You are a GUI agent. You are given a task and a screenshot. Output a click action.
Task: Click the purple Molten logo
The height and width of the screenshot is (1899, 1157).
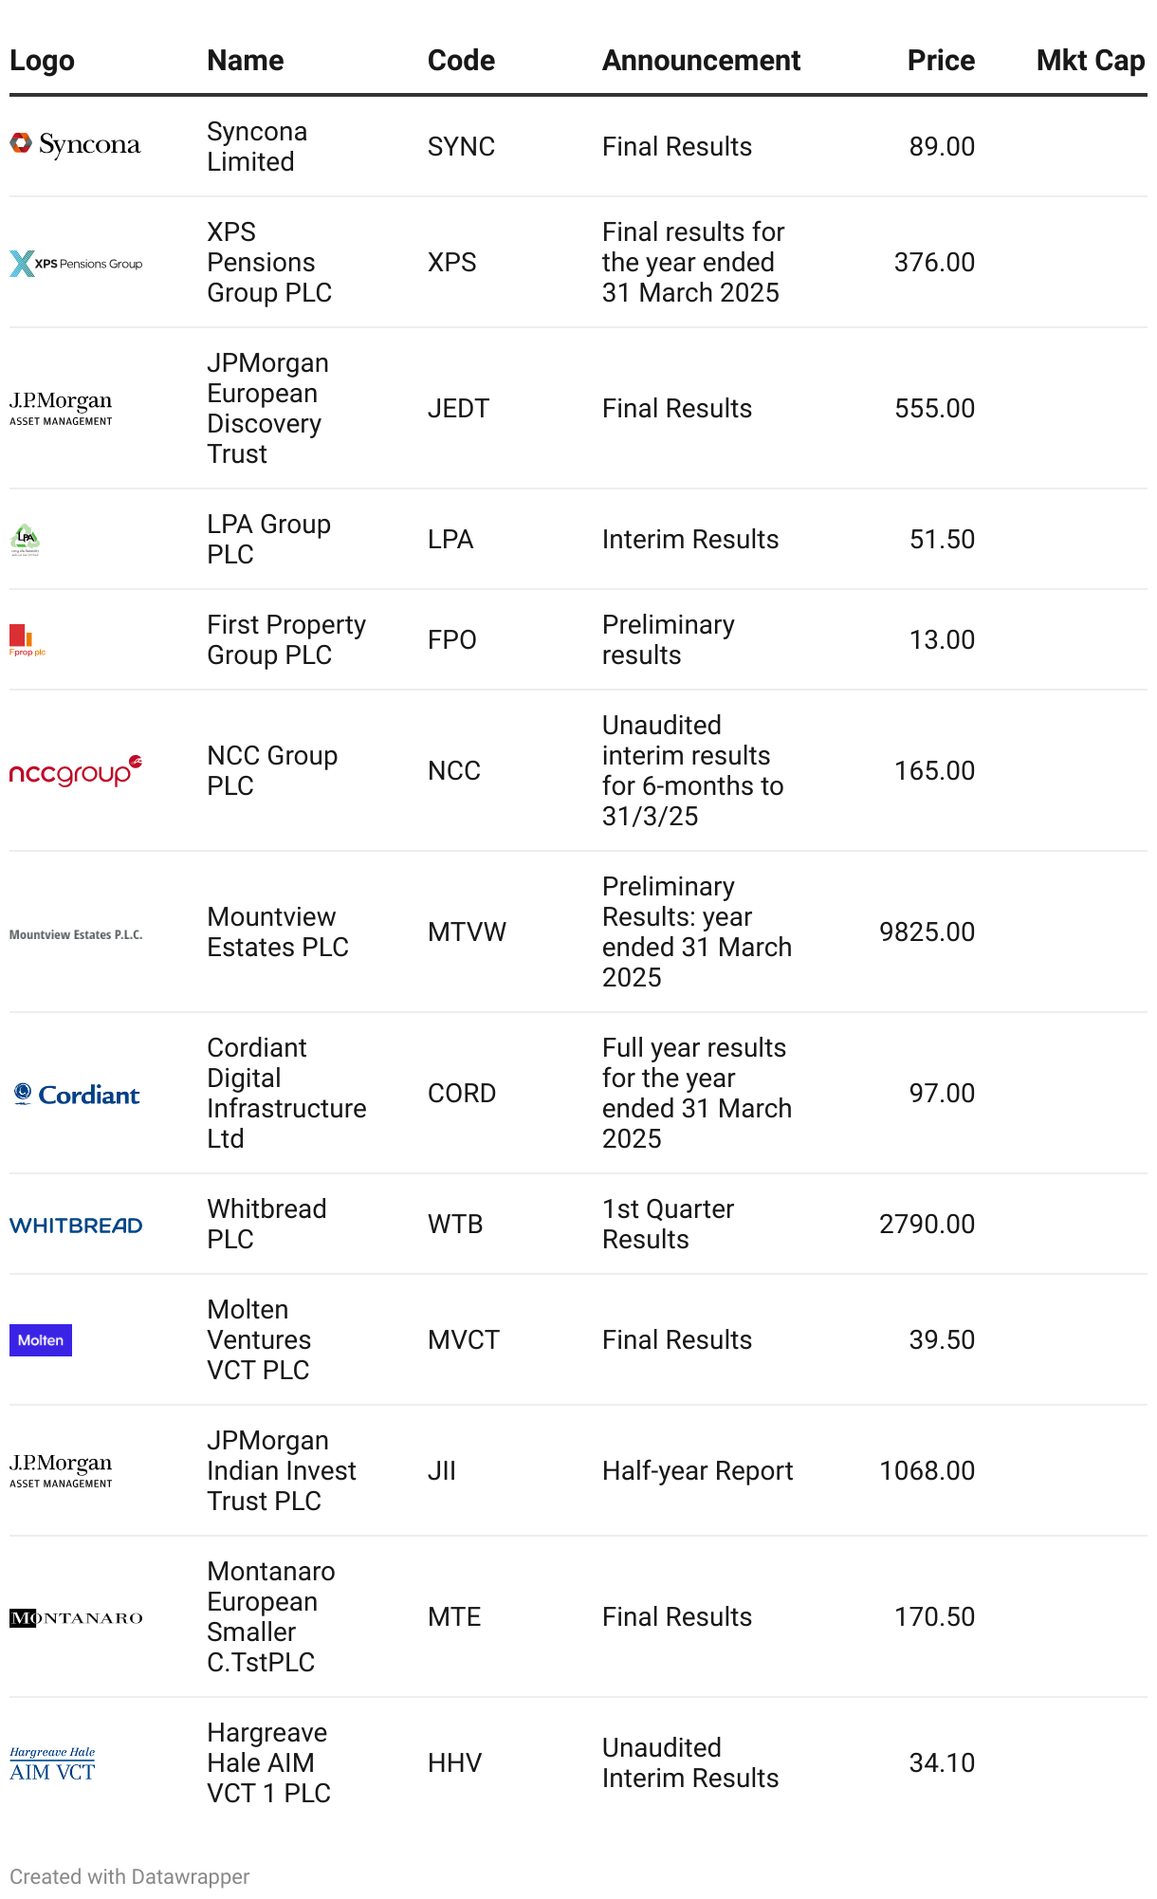tap(41, 1340)
